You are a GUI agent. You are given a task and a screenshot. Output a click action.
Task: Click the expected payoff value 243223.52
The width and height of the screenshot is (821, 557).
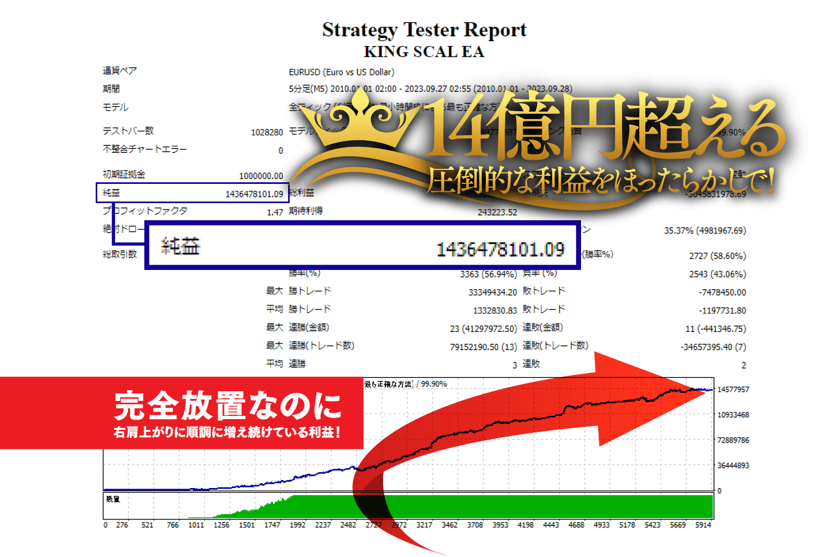tap(497, 212)
